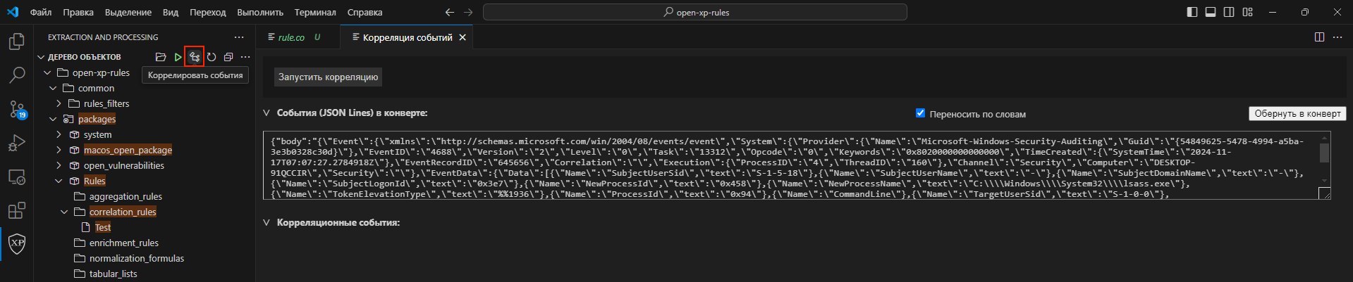Open the XP shield sidebar view
Screen dimensions: 1353x282
click(x=17, y=244)
